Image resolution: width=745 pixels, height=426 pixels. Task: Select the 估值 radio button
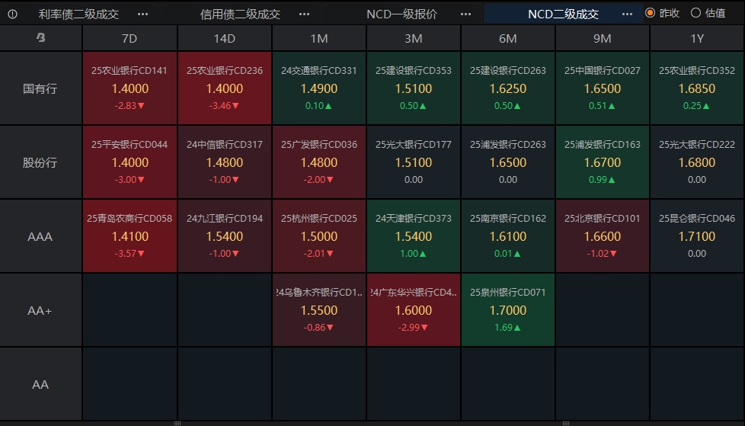pos(695,13)
